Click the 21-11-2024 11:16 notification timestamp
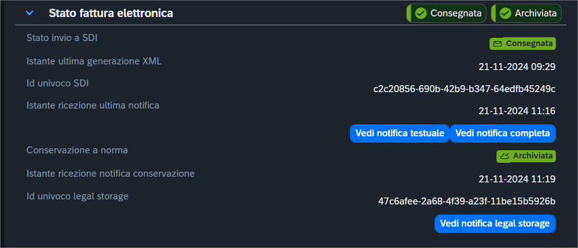This screenshot has height=248, width=578. (517, 111)
